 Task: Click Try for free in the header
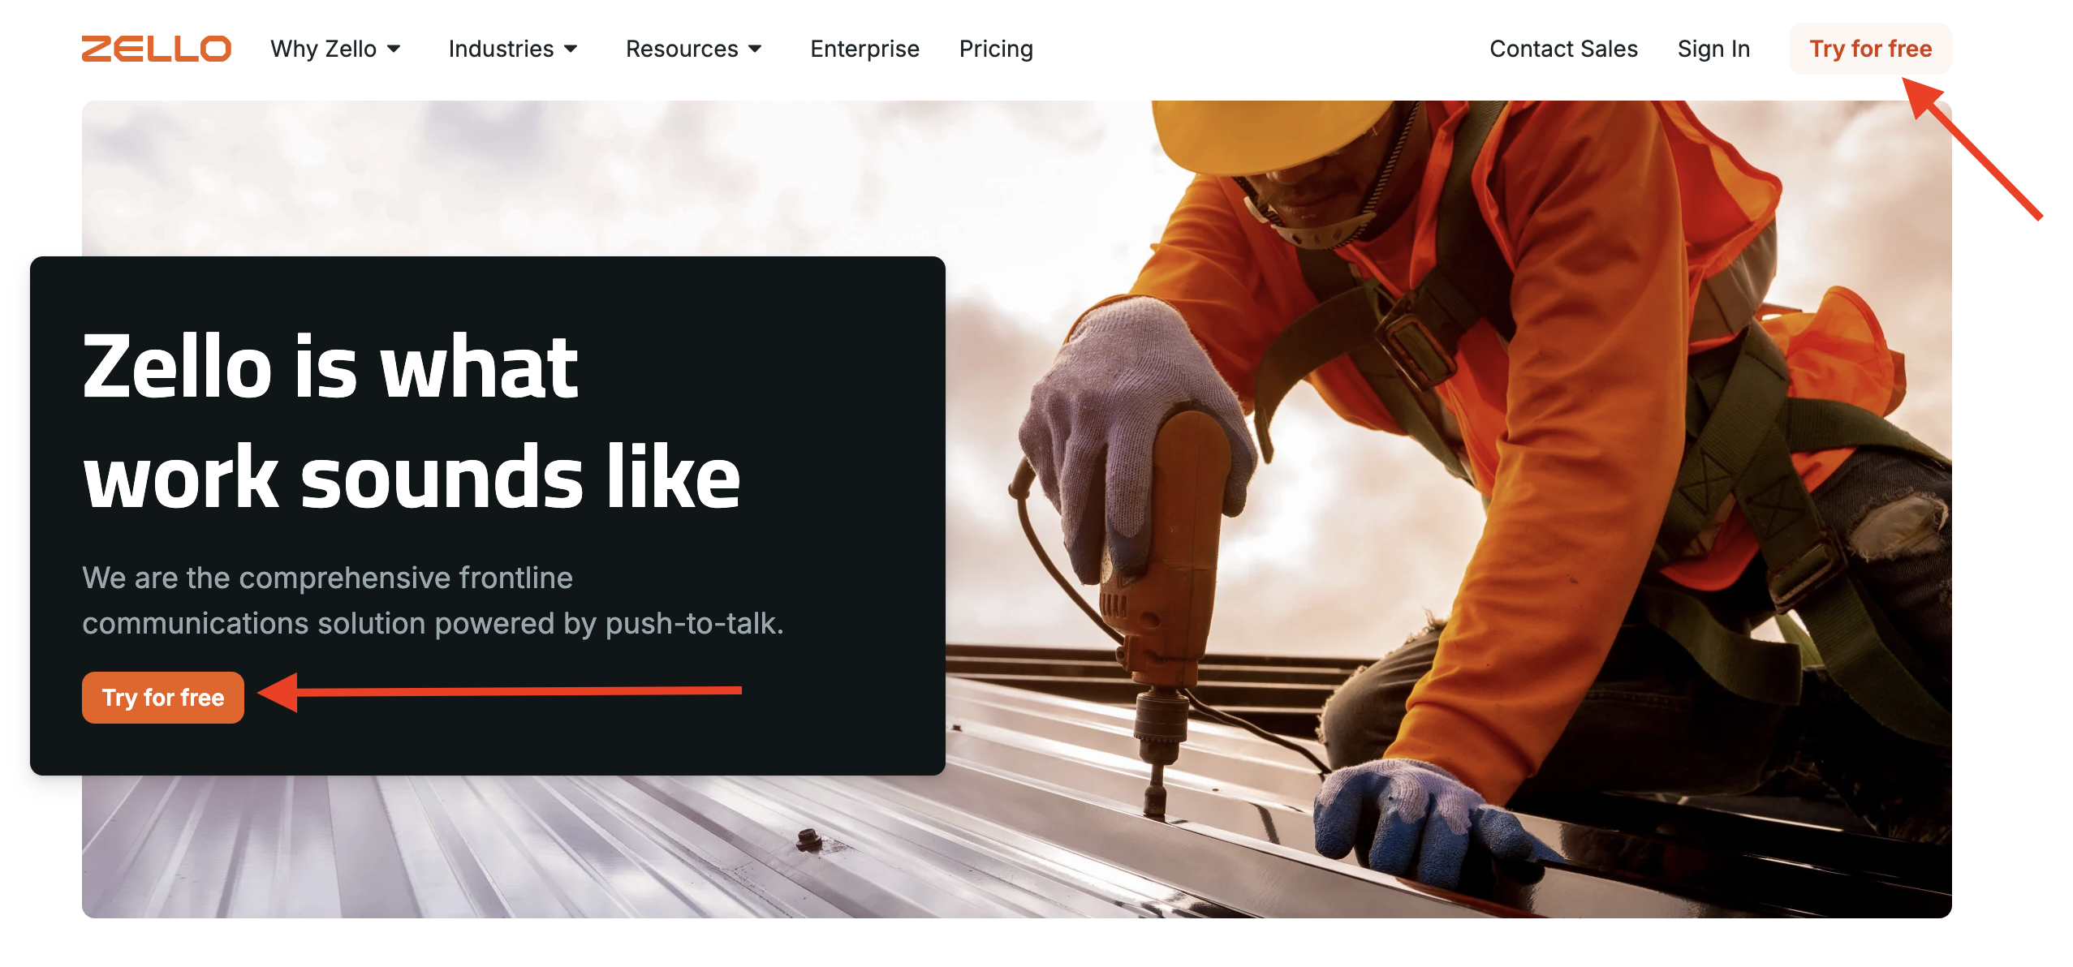tap(1870, 49)
